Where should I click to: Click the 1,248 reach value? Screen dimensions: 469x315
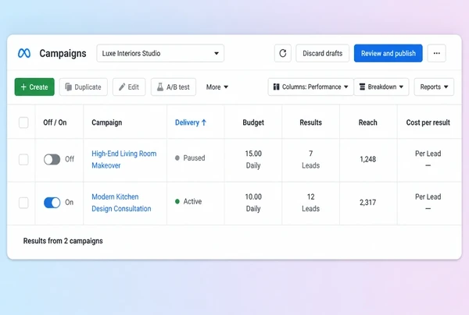tap(368, 159)
